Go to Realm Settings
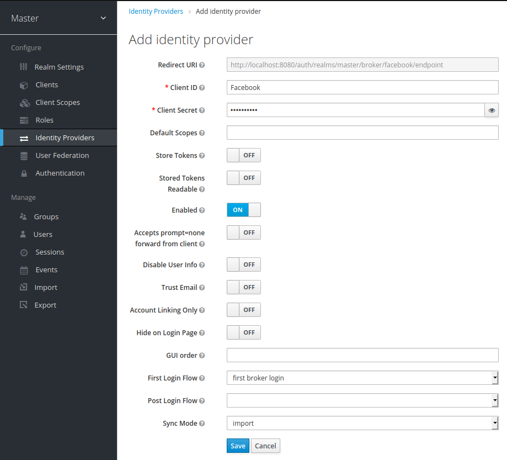 pos(59,67)
